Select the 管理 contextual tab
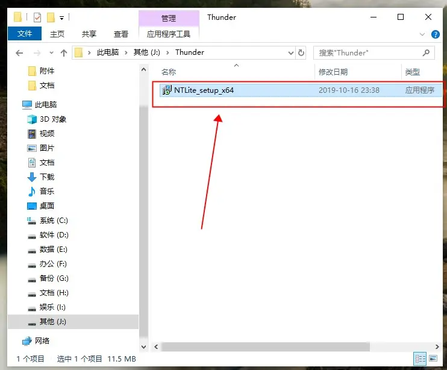This screenshot has width=447, height=370. tap(169, 19)
